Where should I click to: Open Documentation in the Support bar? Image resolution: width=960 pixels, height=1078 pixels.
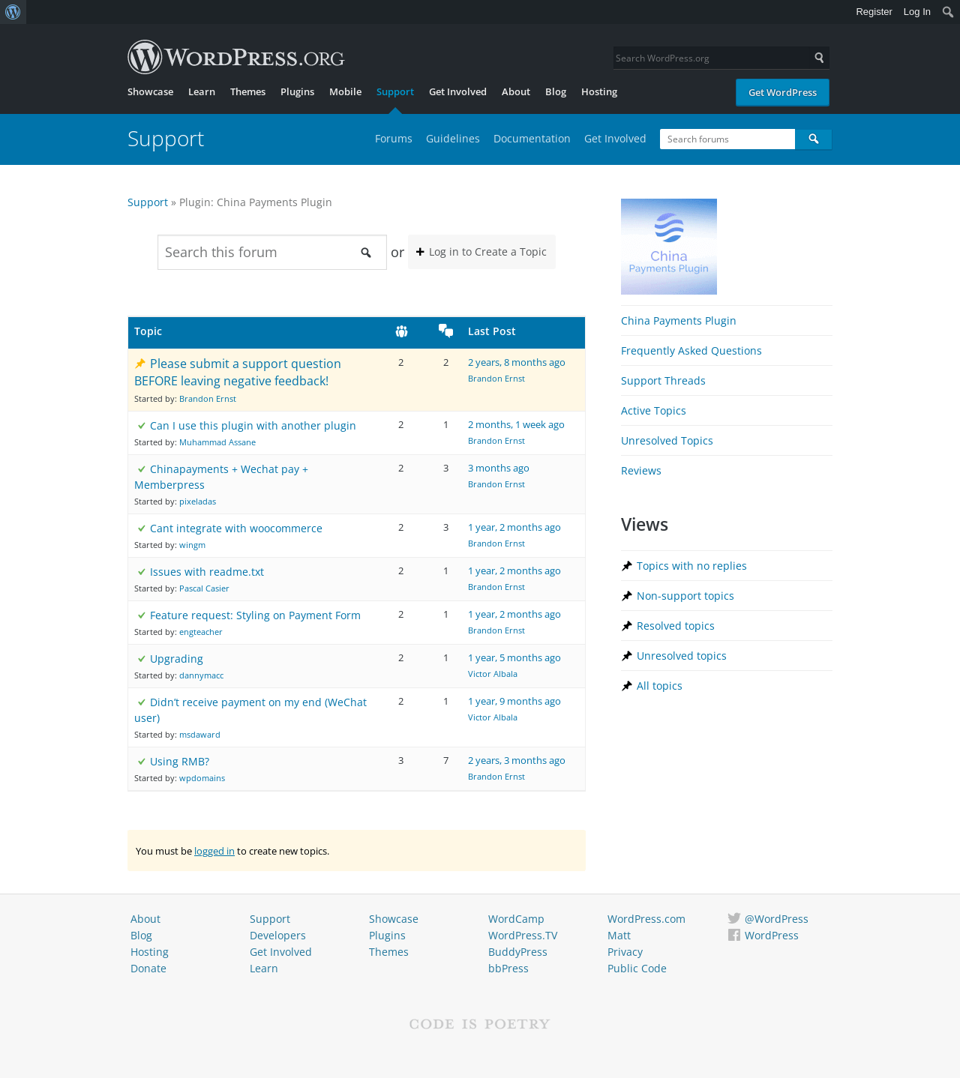[532, 139]
